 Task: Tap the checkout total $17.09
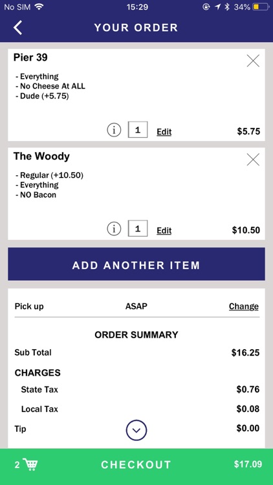coord(248,464)
